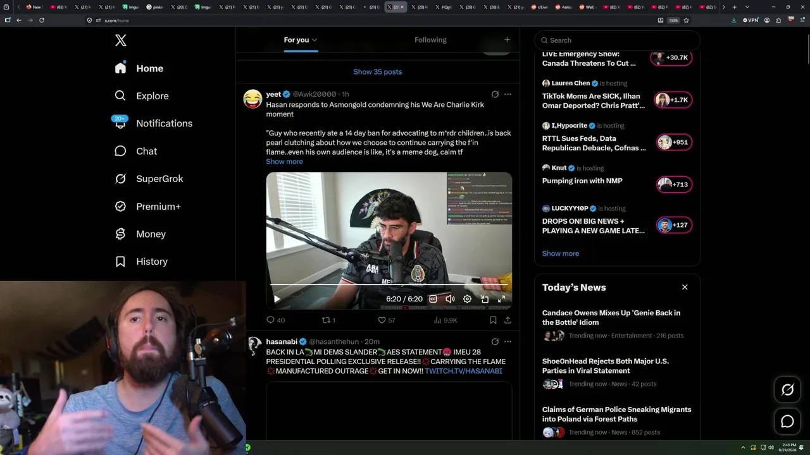Image resolution: width=810 pixels, height=455 pixels.
Task: Open the browser VPN button
Action: tap(751, 20)
